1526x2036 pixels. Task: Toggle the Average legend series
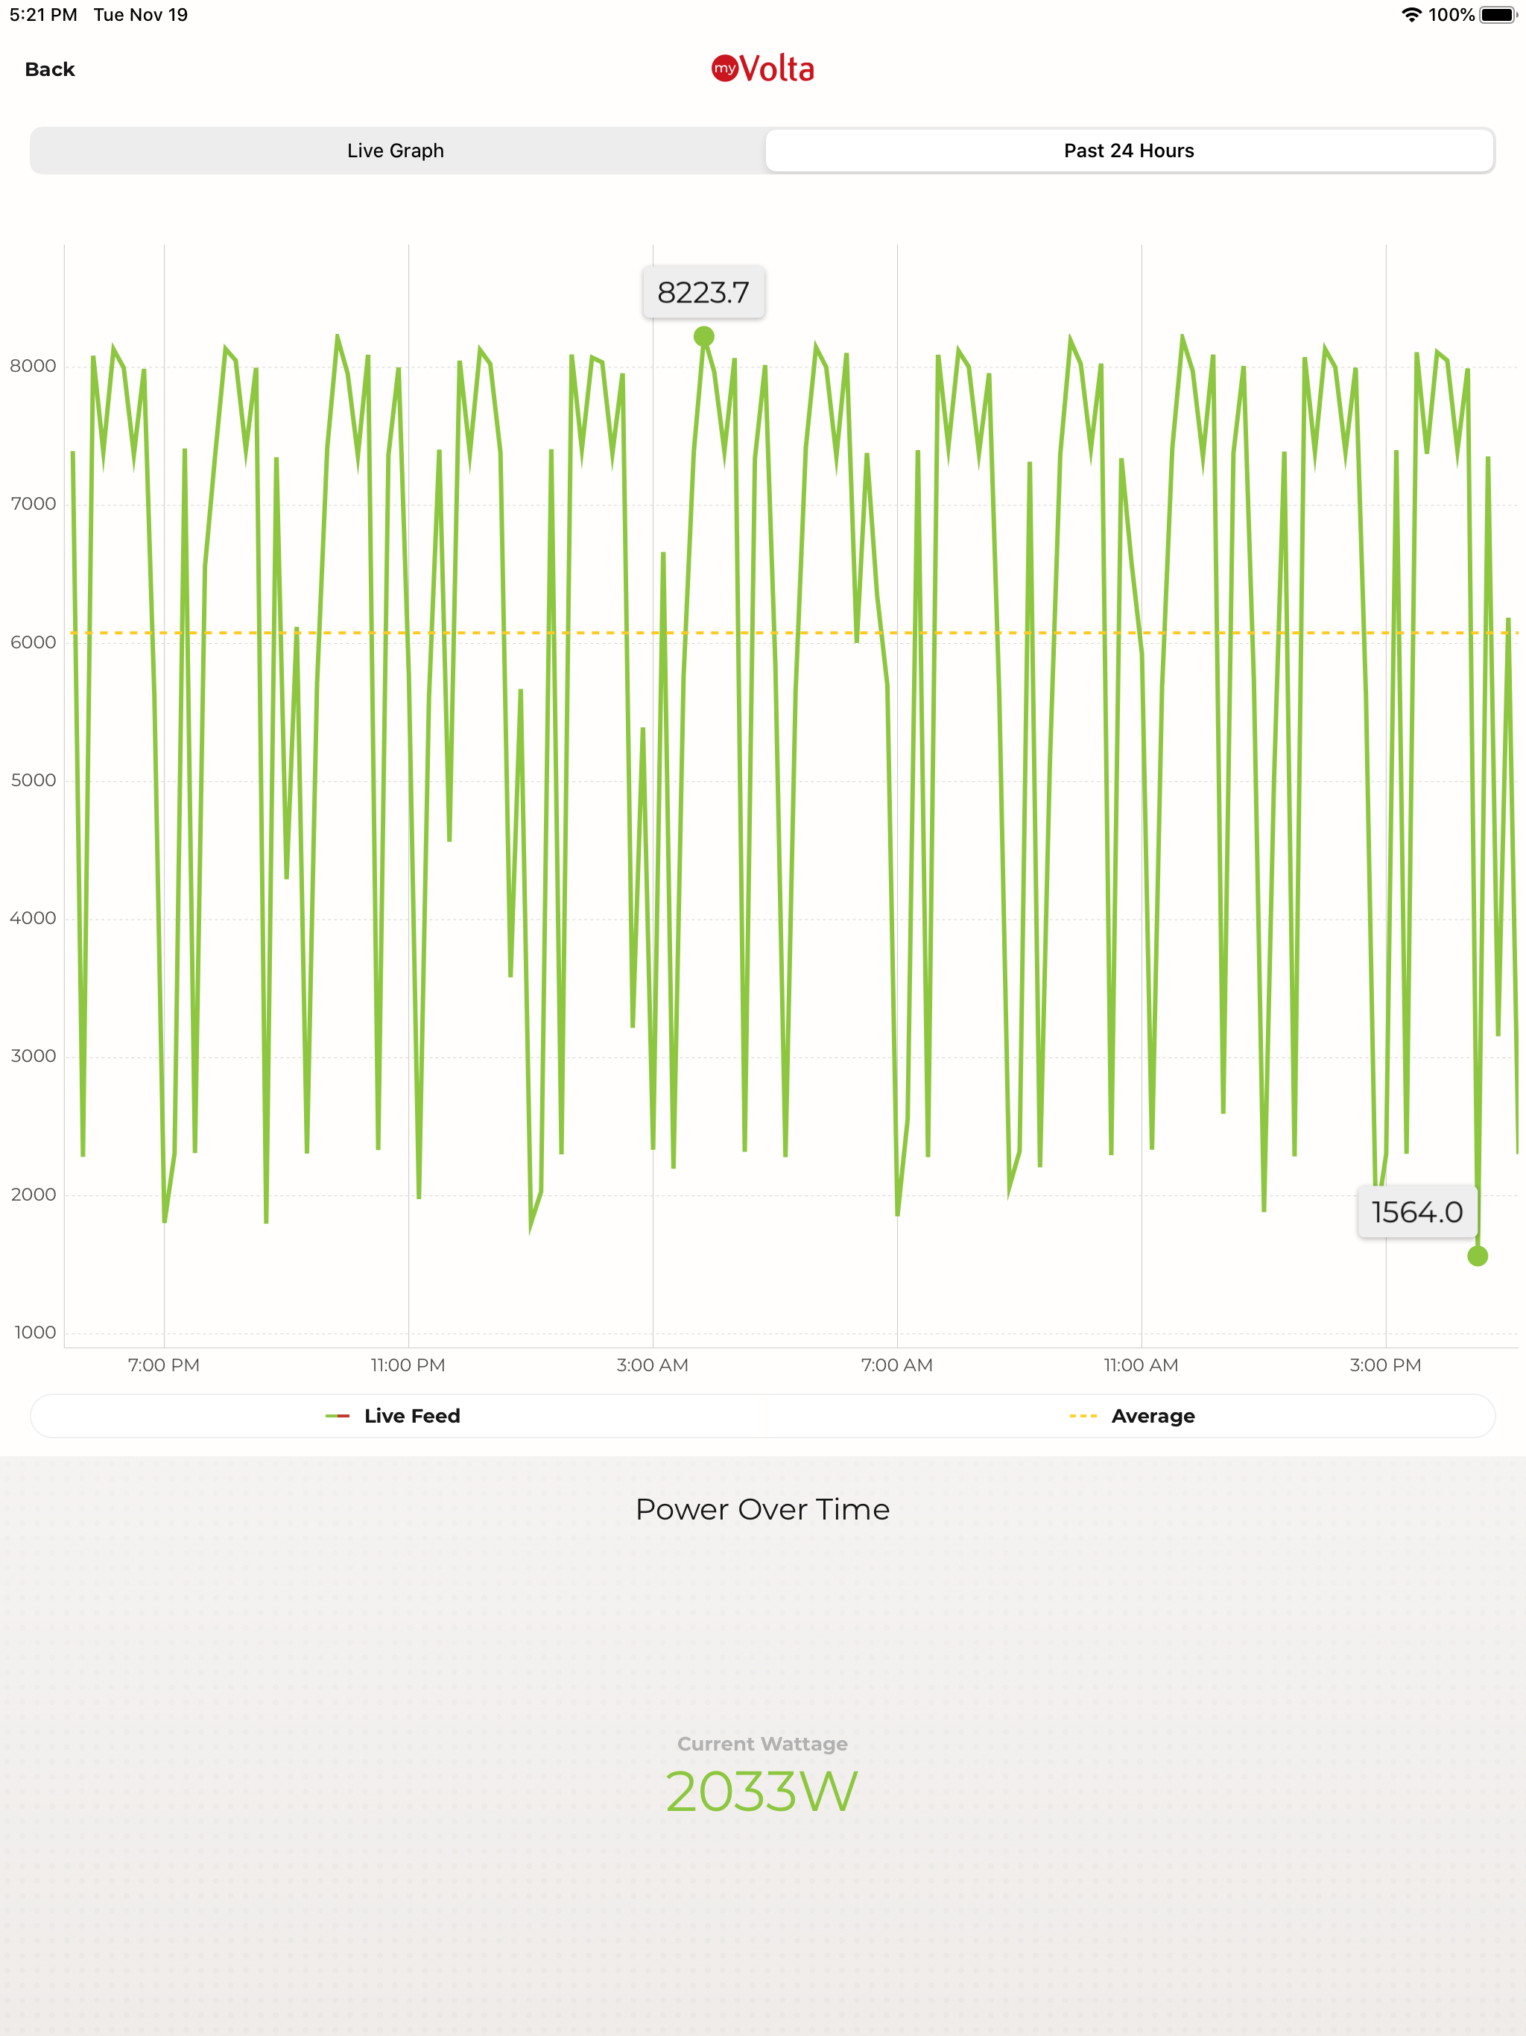1152,1416
